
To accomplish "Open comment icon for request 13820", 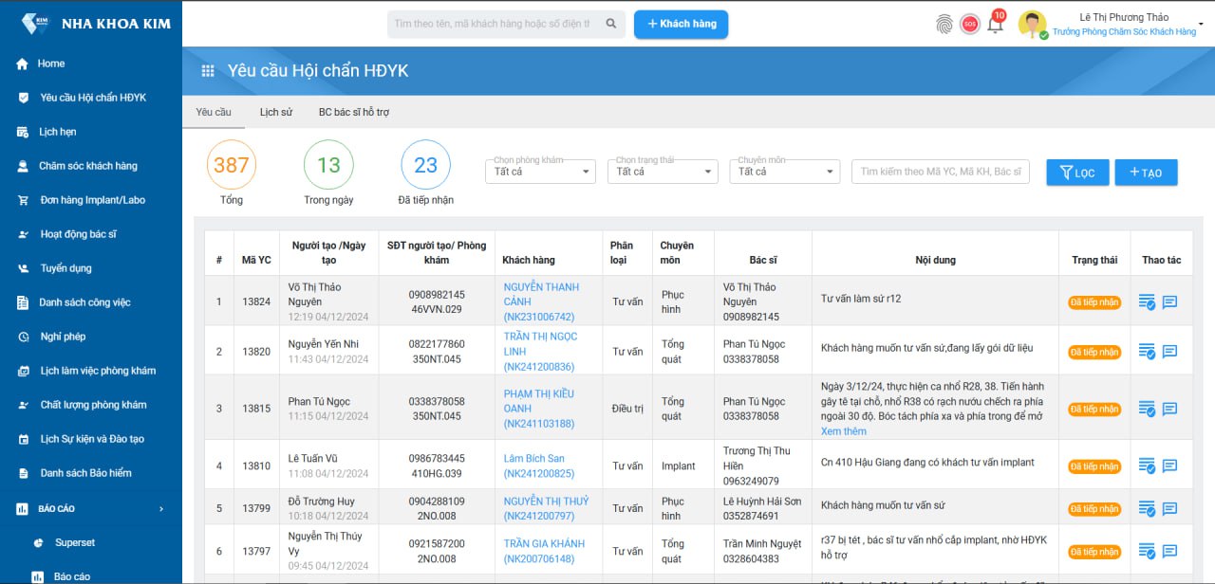I will click(x=1169, y=352).
